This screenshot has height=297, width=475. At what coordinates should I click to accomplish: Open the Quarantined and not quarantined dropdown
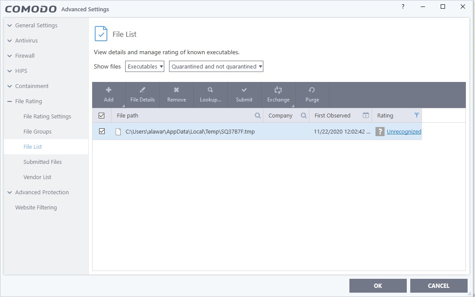point(216,67)
